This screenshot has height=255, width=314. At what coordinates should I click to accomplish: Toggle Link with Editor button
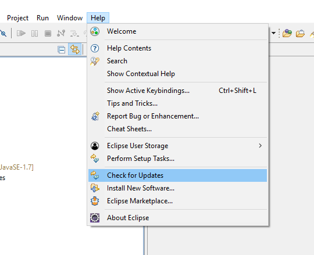pos(74,49)
